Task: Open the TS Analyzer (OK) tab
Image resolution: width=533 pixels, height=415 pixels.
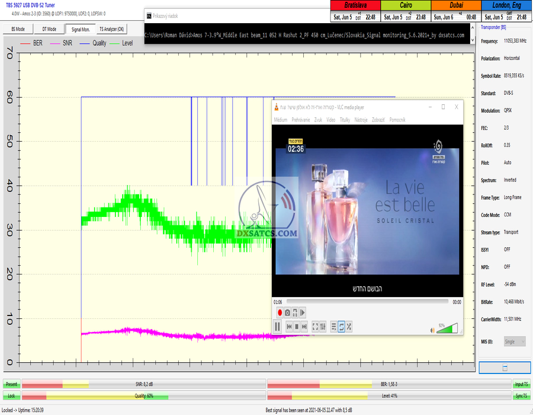Action: (x=111, y=29)
